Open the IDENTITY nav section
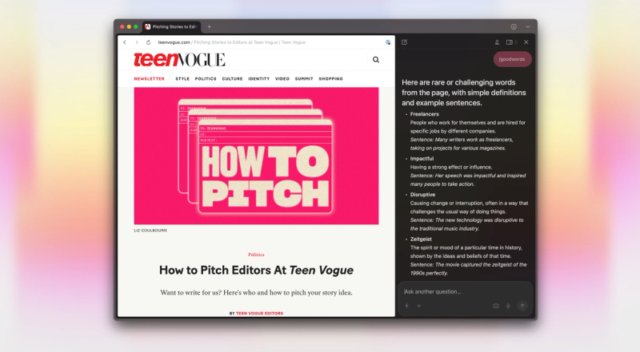 coord(258,79)
